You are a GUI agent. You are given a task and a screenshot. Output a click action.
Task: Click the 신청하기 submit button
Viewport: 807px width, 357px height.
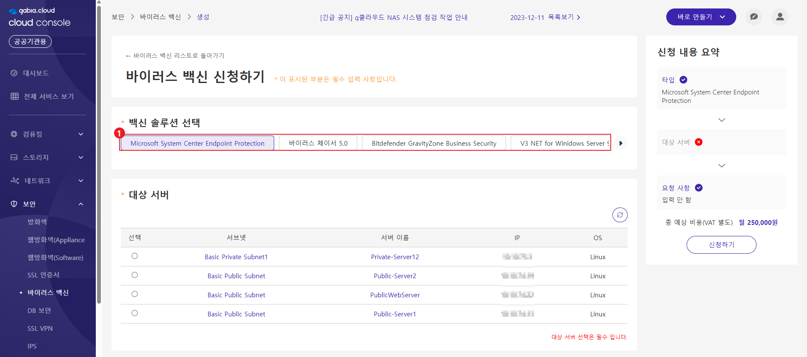pos(721,245)
